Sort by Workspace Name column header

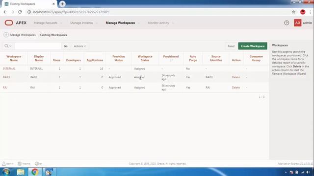pyautogui.click(x=14, y=58)
